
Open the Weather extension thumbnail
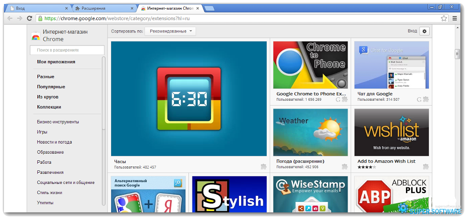click(x=310, y=132)
